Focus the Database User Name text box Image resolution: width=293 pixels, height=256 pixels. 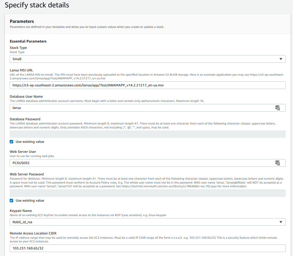142,108
